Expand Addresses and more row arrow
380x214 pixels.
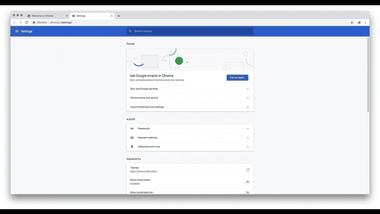click(248, 147)
